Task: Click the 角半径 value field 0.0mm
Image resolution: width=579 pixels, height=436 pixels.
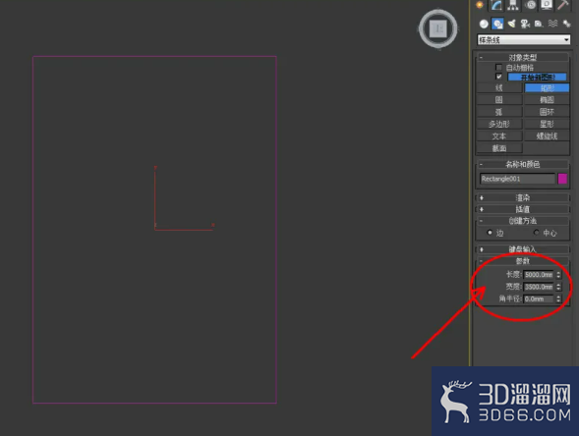Action: (539, 300)
